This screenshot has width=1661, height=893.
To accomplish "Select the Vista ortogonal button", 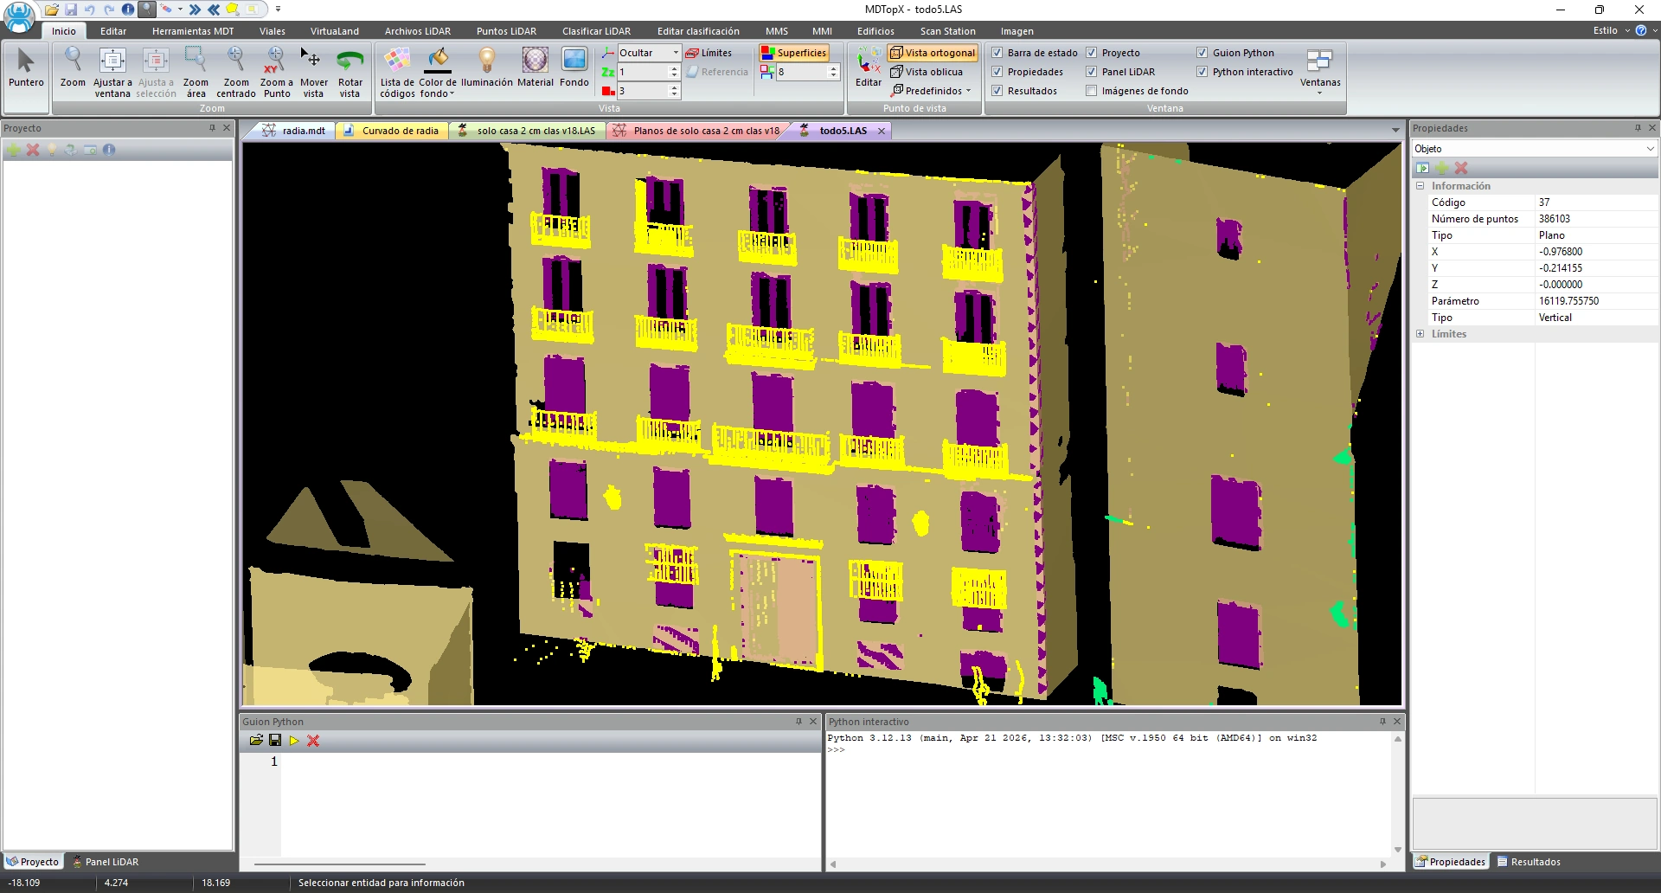I will pos(933,53).
